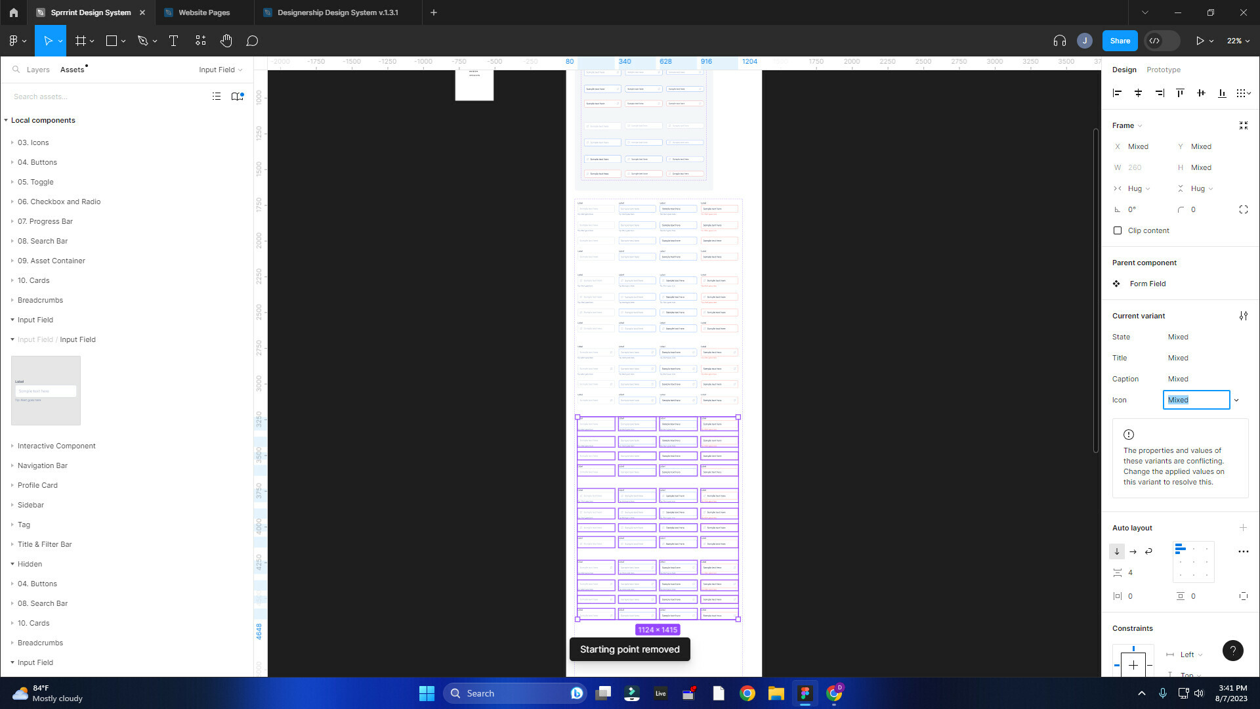Close the Sprrrint Design System tab
Image resolution: width=1260 pixels, height=709 pixels.
(142, 12)
